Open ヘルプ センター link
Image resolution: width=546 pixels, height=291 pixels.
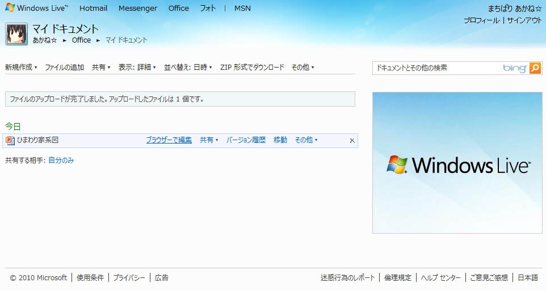(x=440, y=277)
